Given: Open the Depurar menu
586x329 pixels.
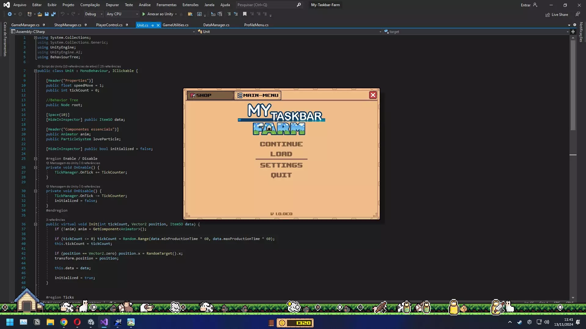Looking at the screenshot, I should point(112,5).
